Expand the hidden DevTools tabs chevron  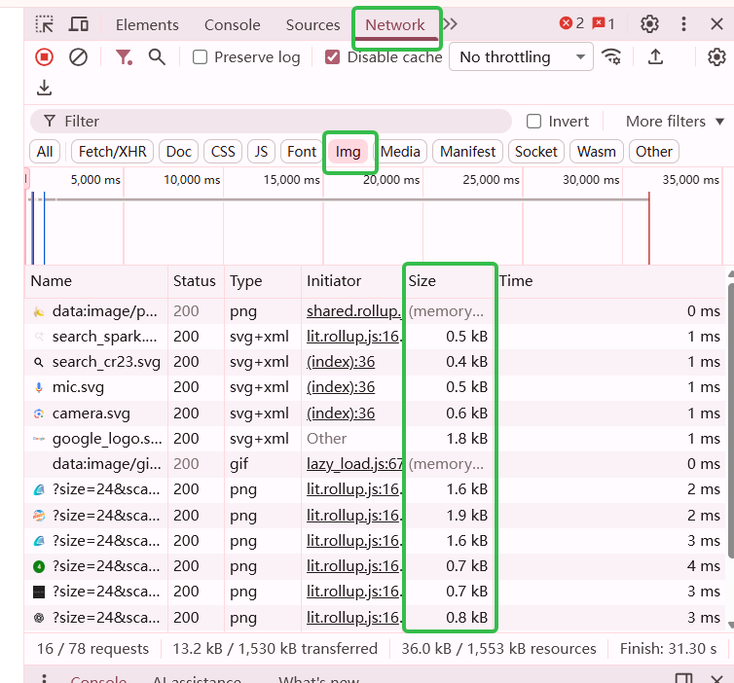click(x=451, y=24)
